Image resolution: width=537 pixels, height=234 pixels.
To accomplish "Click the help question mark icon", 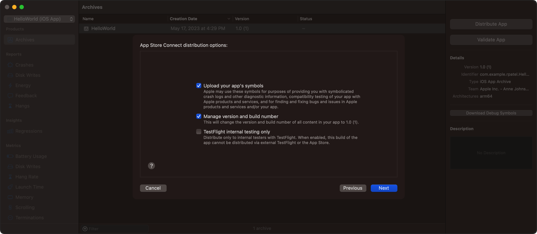I will point(151,166).
